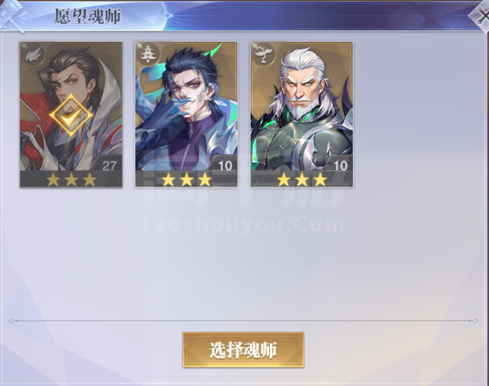Image resolution: width=489 pixels, height=386 pixels.
Task: Select the brown-haired soul master card
Action: [x=71, y=115]
